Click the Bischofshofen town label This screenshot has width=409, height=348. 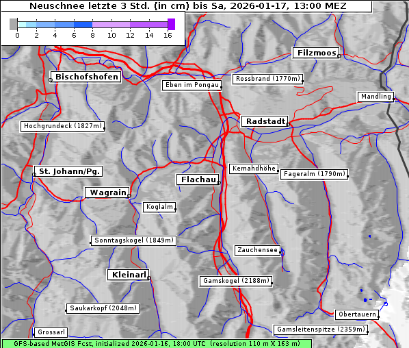coord(86,77)
